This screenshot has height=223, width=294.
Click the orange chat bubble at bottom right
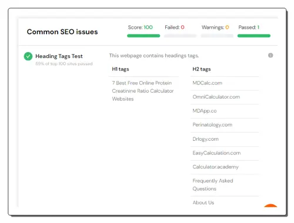click(x=270, y=205)
